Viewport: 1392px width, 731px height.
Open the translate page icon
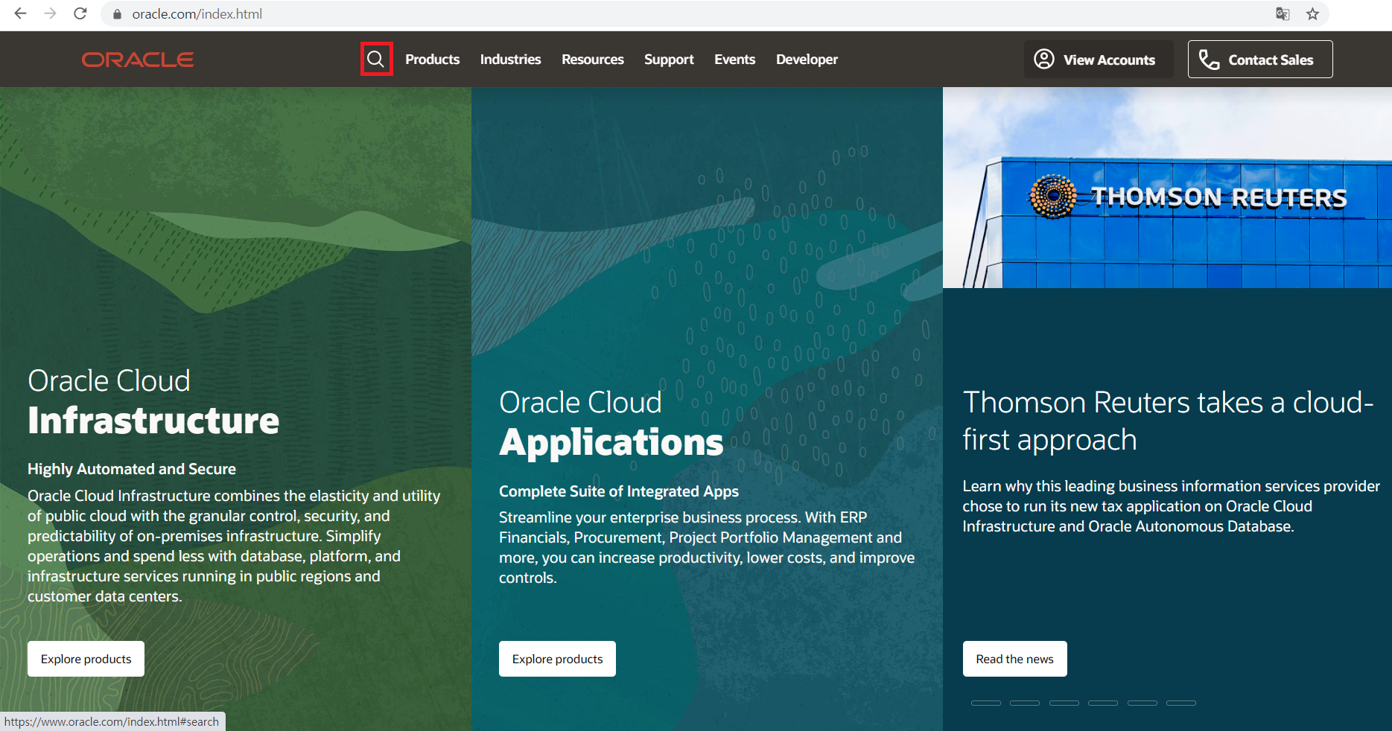pos(1283,13)
